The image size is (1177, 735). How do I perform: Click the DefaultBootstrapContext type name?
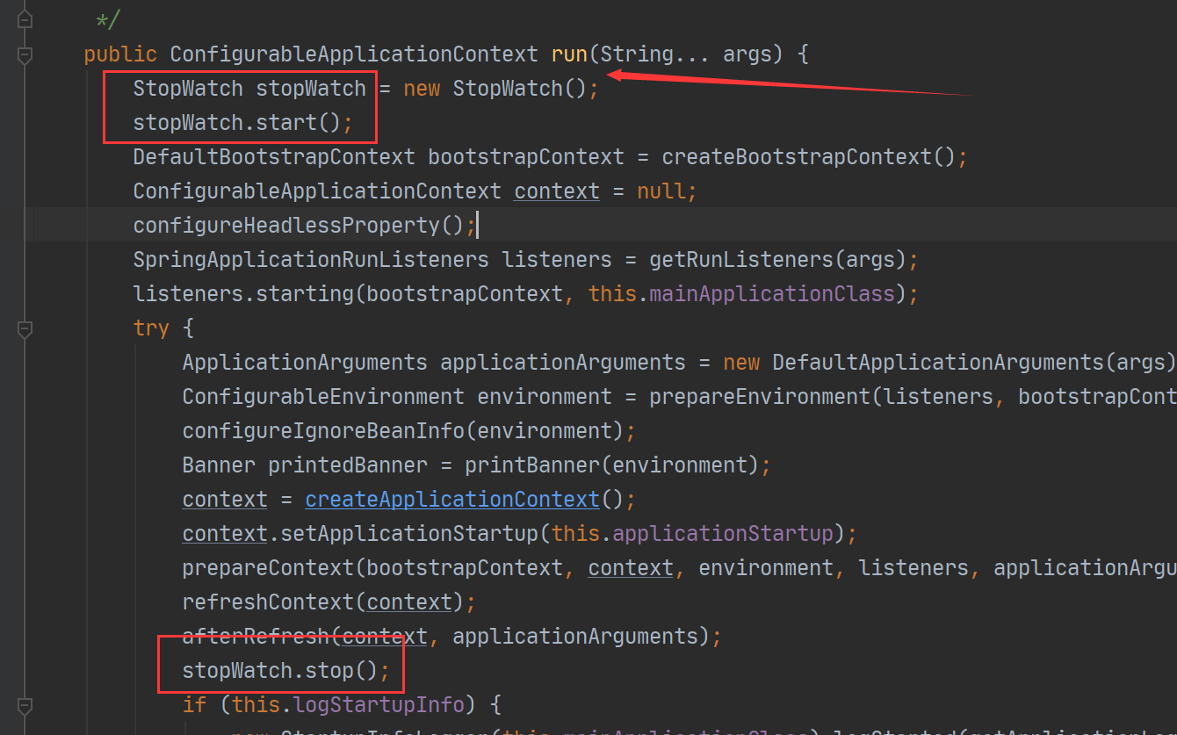coord(274,157)
